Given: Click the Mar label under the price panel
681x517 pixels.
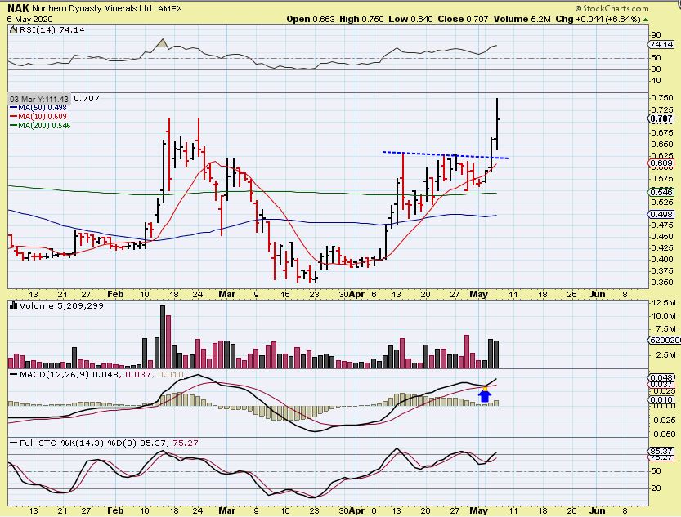Looking at the screenshot, I should click(226, 294).
